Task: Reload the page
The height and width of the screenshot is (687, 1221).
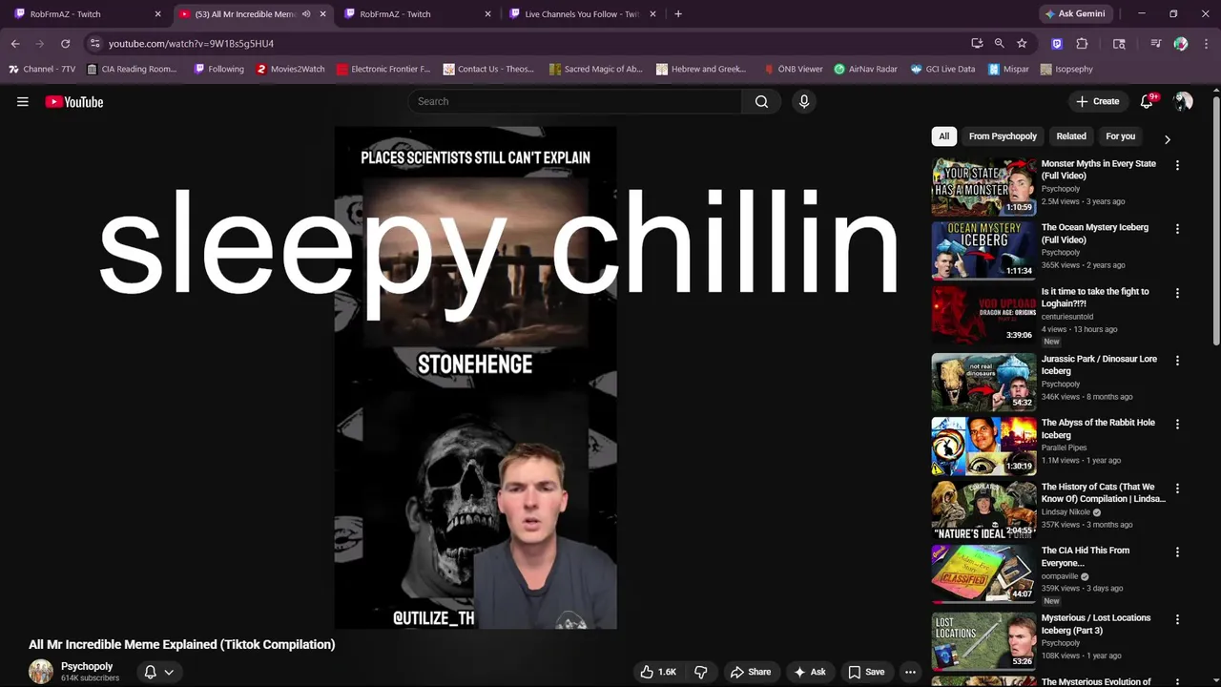Action: tap(65, 43)
